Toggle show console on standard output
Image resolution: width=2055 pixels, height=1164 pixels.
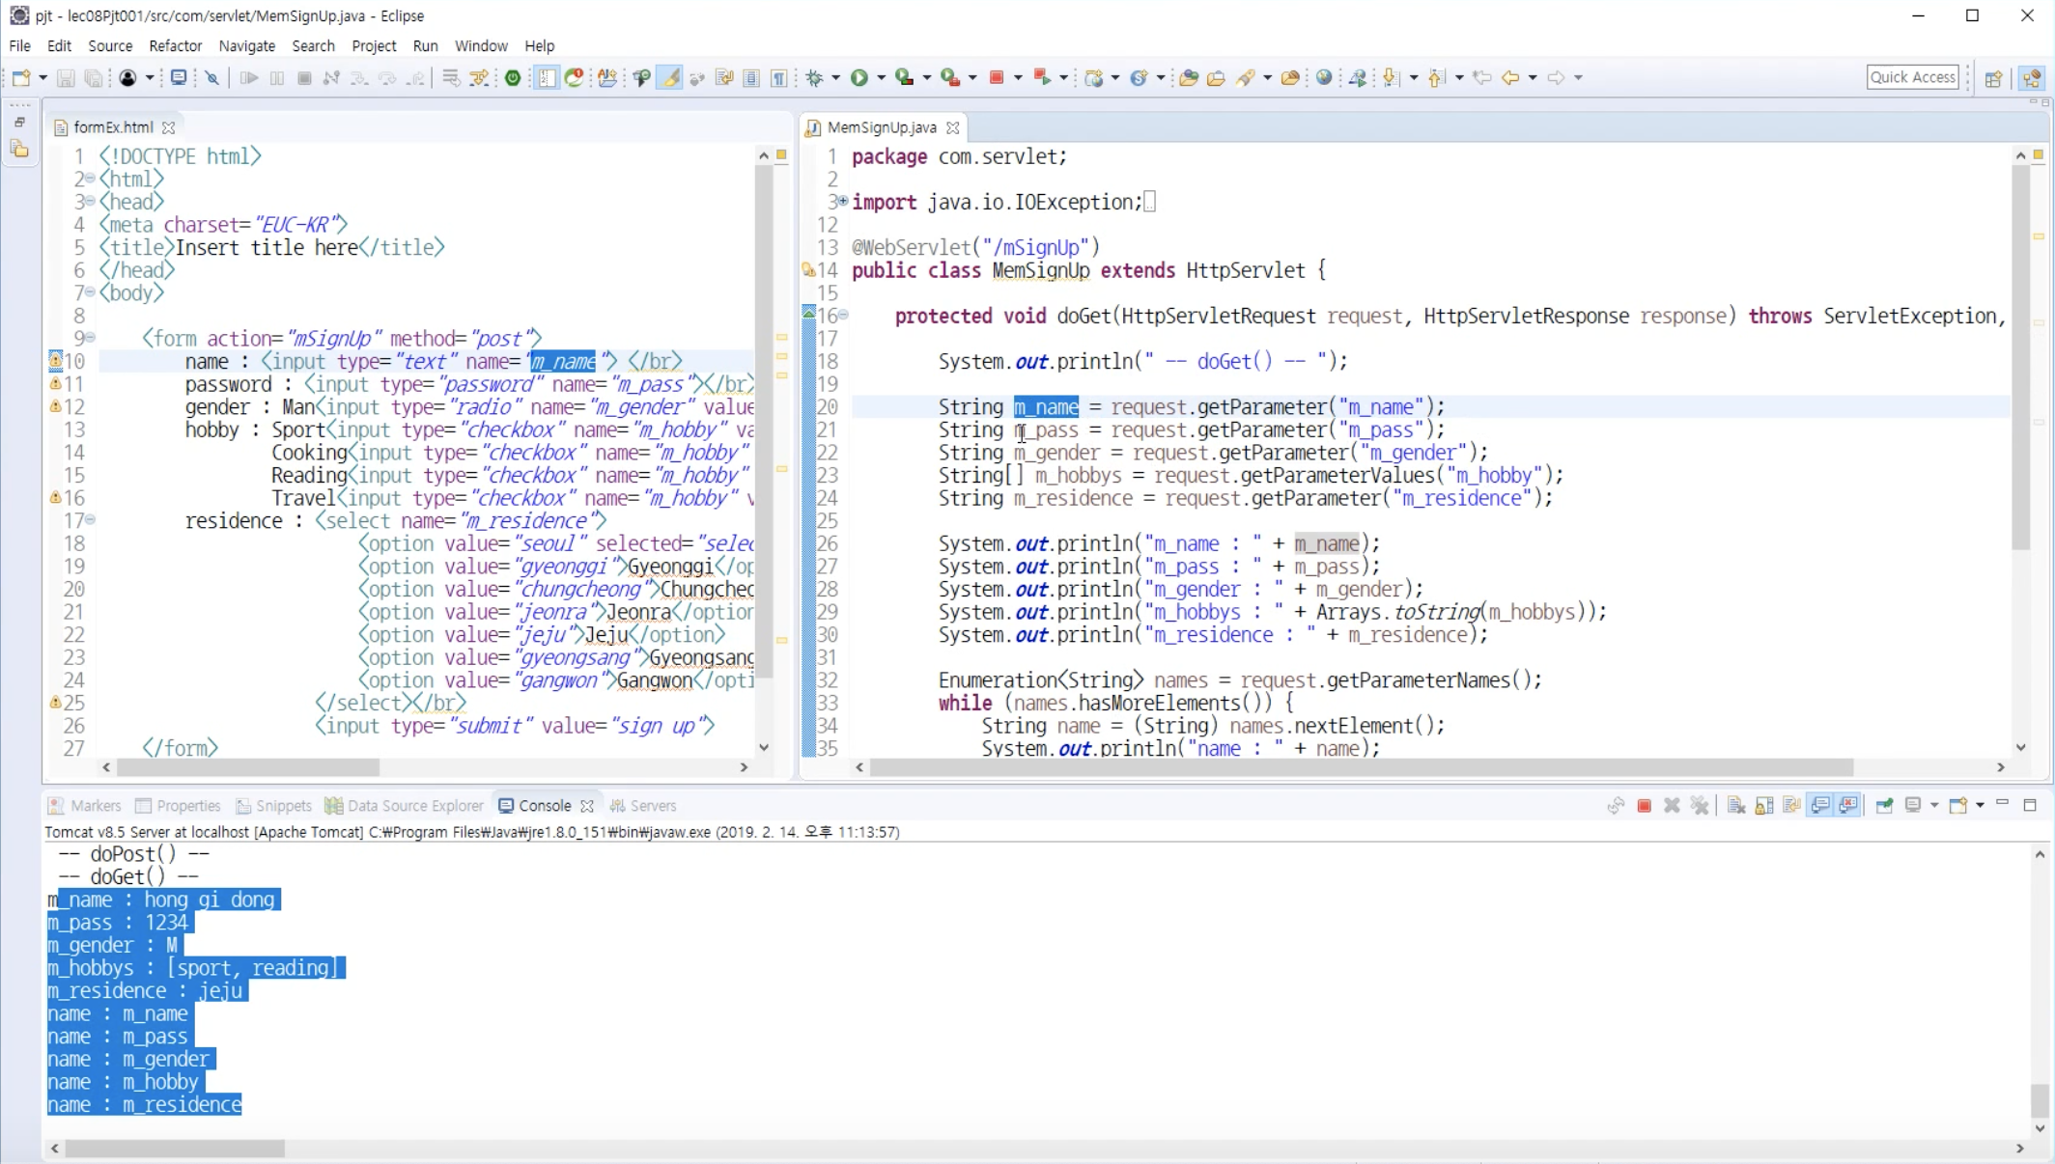pyautogui.click(x=1820, y=806)
